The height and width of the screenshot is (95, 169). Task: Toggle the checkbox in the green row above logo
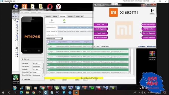pyautogui.click(x=48, y=49)
